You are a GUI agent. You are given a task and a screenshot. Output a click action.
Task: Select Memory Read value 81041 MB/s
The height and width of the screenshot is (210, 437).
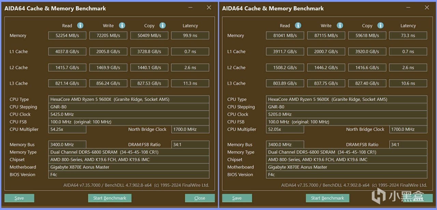285,36
